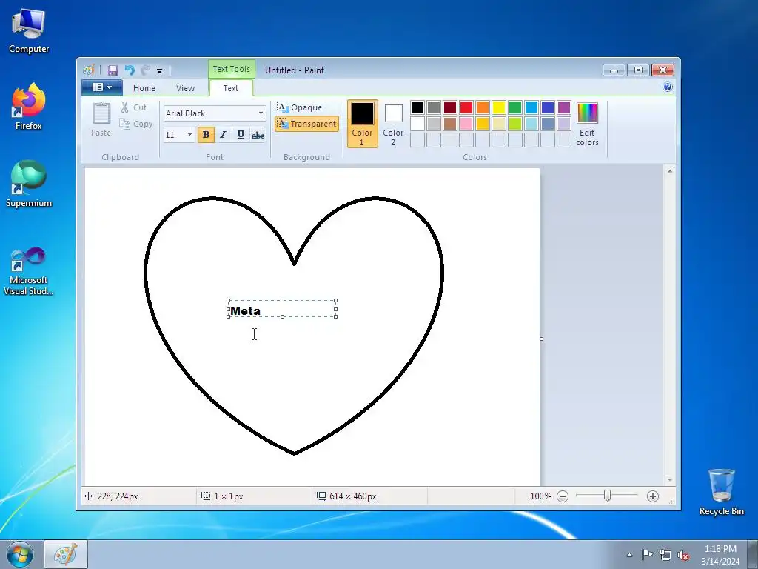Pick the black color swatch
Screen dimensions: 758x569
click(417, 107)
